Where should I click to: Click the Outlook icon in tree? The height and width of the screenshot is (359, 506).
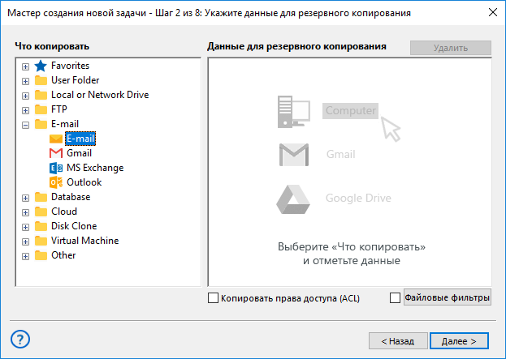(x=56, y=182)
